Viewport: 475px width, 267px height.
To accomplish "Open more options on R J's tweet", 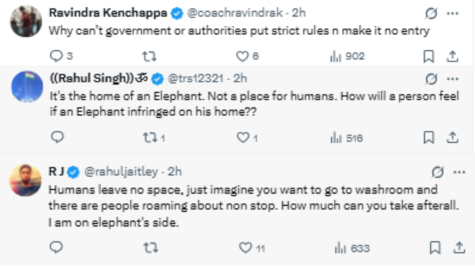I will coord(459,172).
